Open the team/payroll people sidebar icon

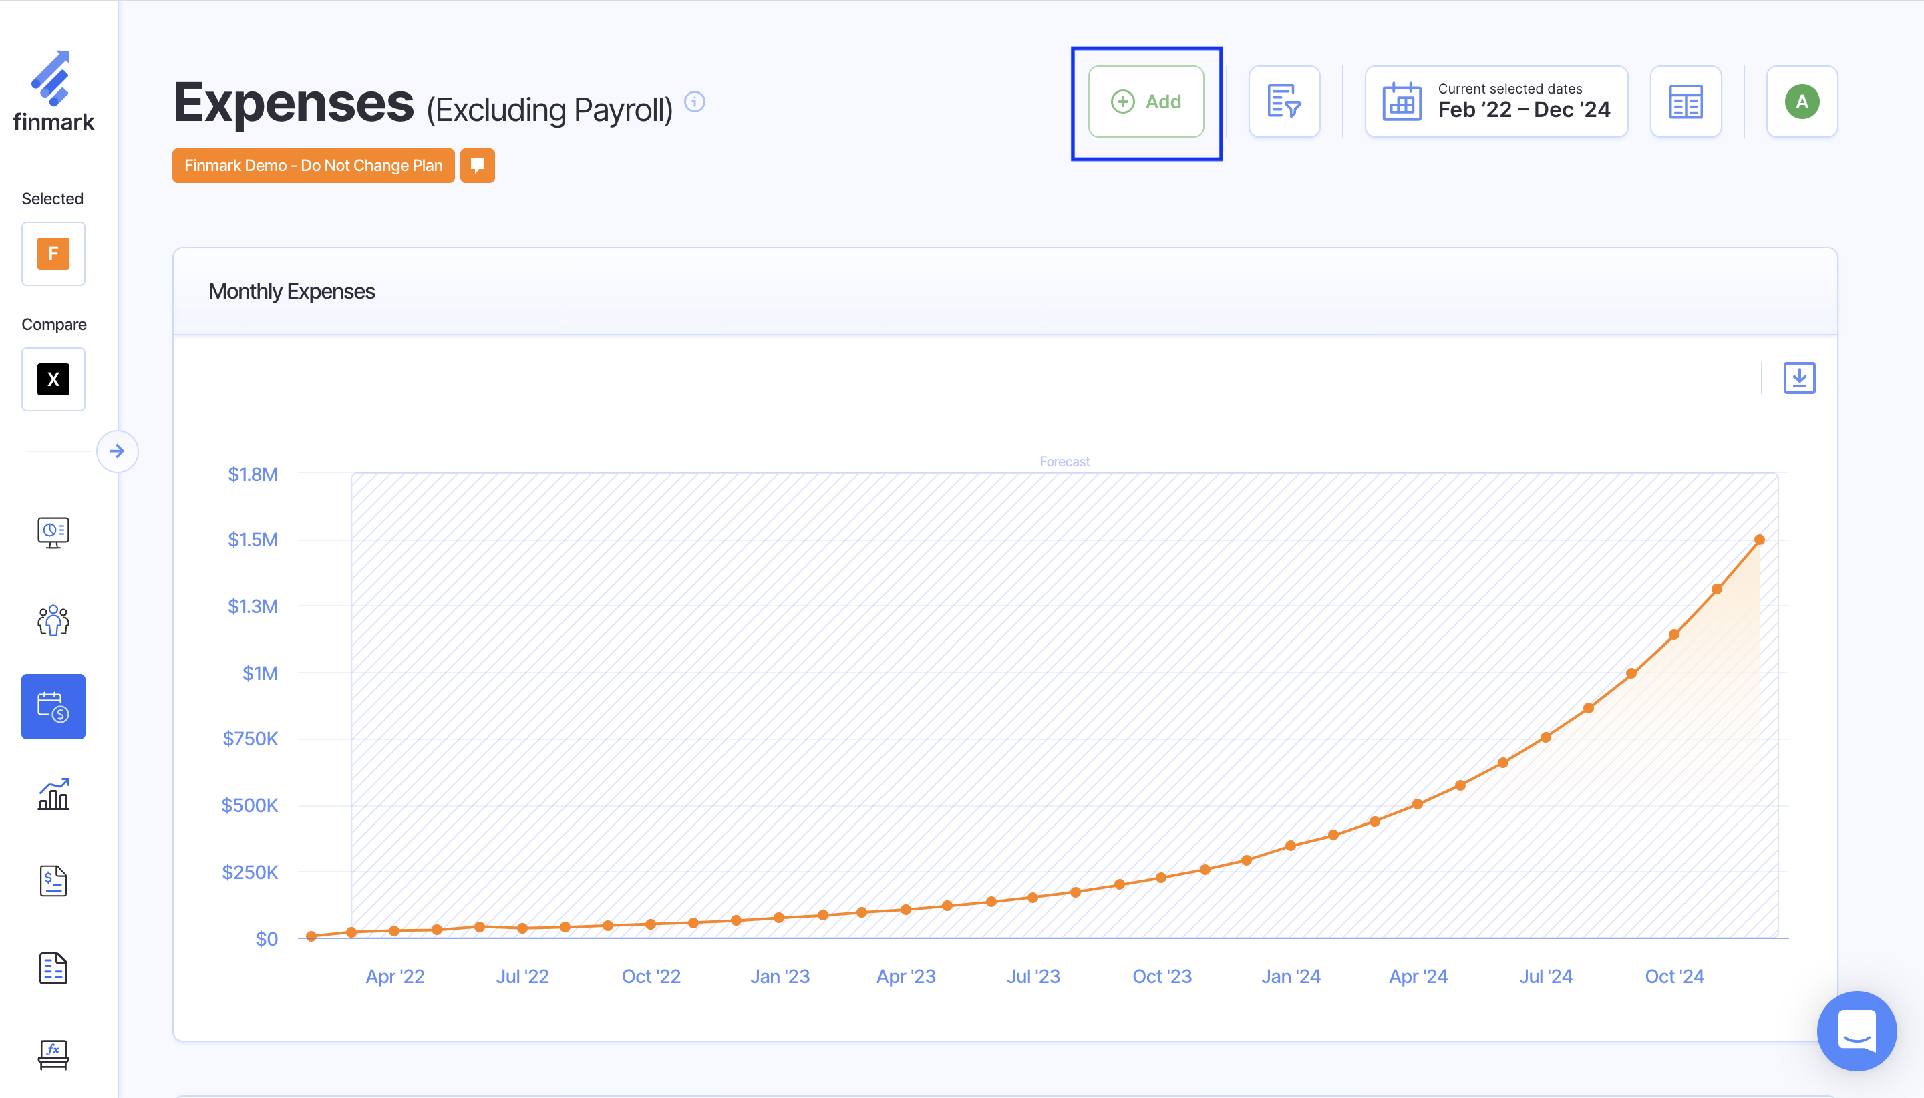[53, 620]
